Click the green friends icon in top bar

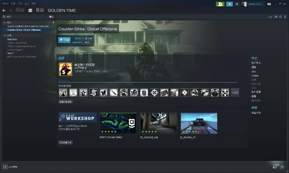click(x=220, y=4)
